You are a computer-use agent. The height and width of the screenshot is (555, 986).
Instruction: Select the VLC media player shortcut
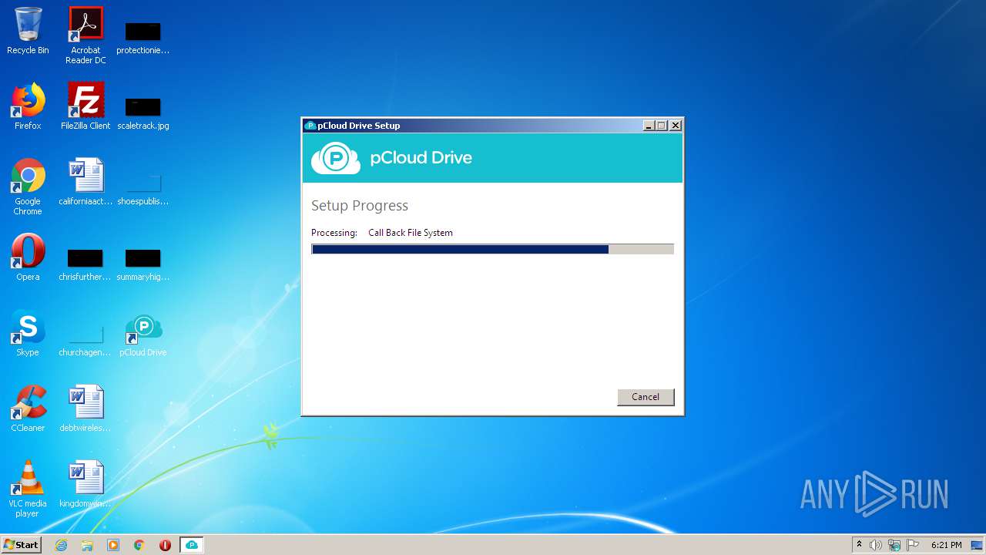28,489
